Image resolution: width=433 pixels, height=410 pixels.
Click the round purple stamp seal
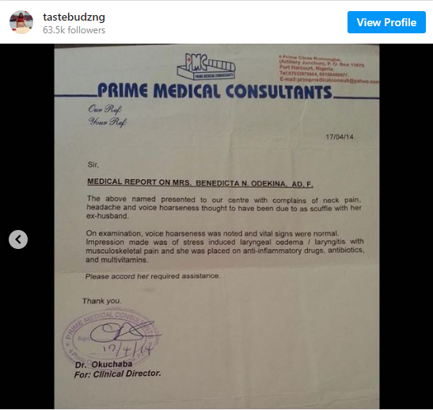111,338
